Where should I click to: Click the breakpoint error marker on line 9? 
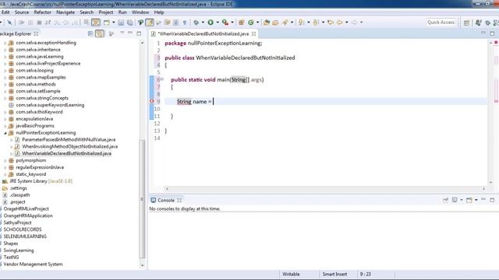[x=152, y=101]
